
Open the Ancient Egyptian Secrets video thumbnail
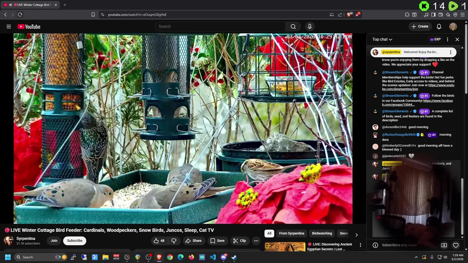[285, 247]
